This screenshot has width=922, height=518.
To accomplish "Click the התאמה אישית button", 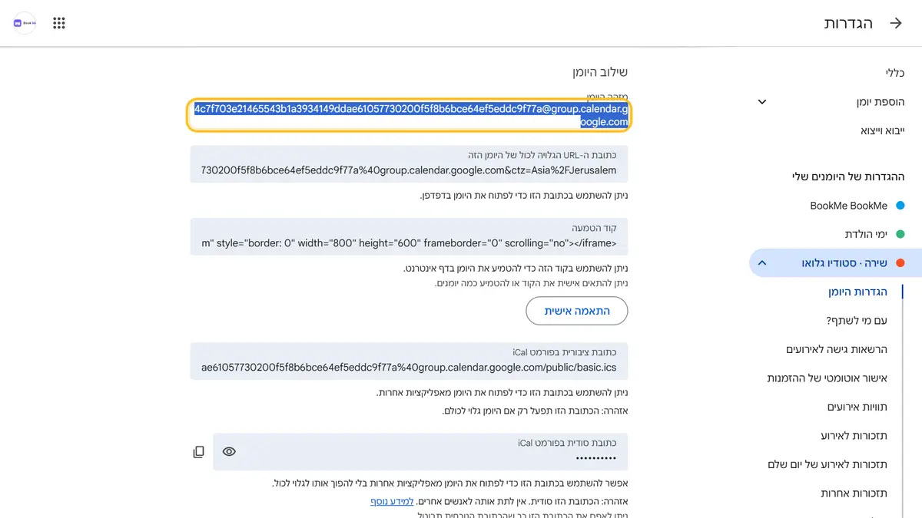I will 577,311.
